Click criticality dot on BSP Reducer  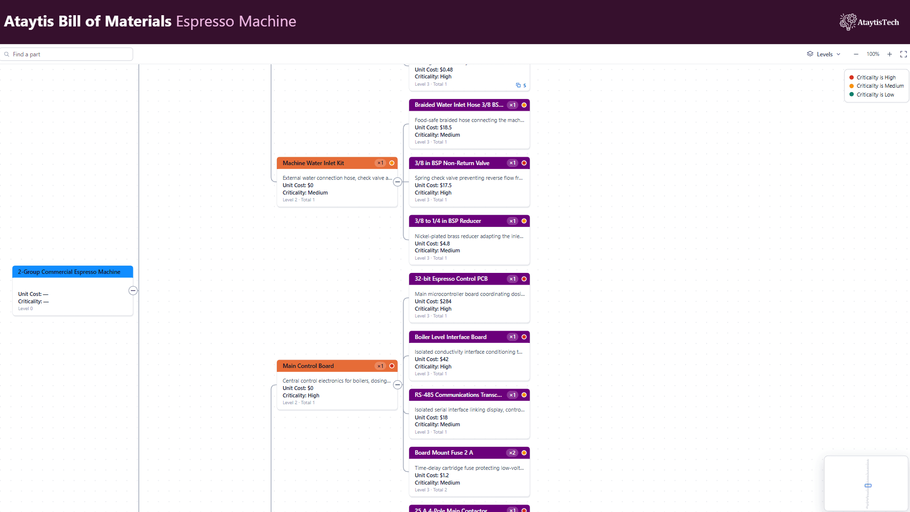click(524, 221)
